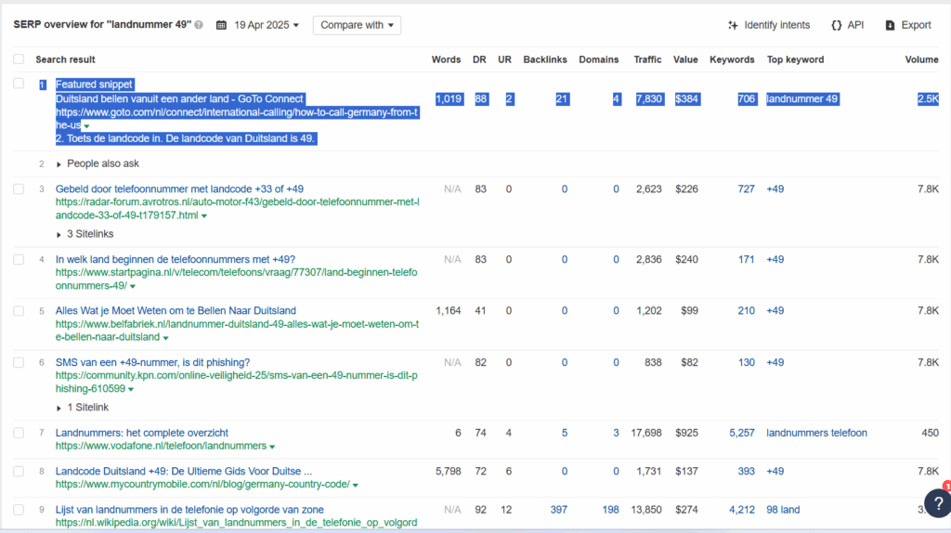Open URL dropdown arrow for community.kpn.com result
Viewport: 951px width, 533px height.
tap(131, 389)
